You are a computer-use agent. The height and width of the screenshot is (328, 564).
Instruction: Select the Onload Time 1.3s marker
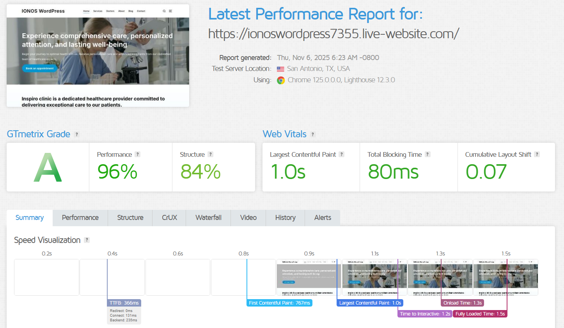coord(463,303)
